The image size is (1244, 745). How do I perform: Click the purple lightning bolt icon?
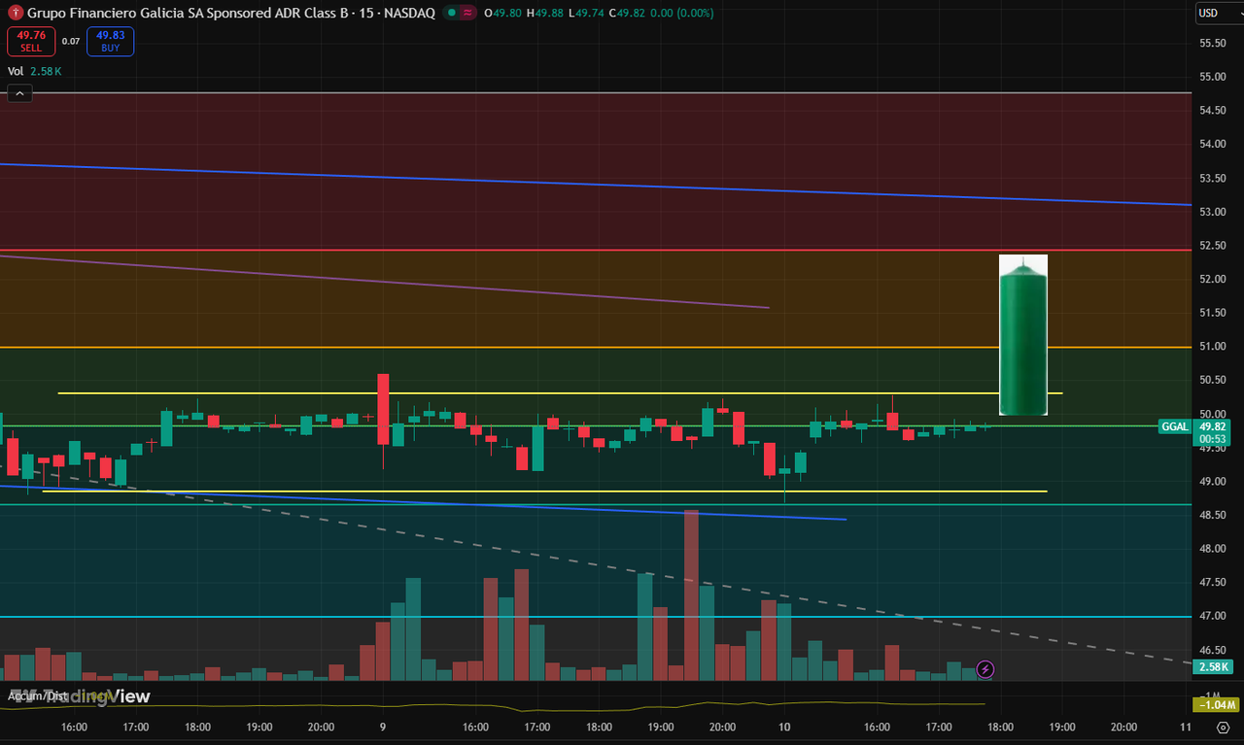(x=985, y=668)
